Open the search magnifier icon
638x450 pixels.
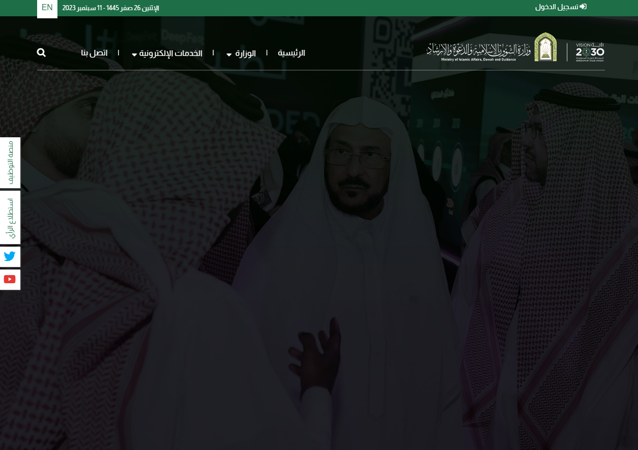tap(41, 52)
